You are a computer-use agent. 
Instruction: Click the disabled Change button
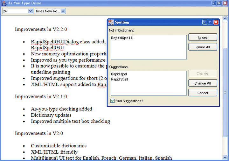[x=203, y=73]
